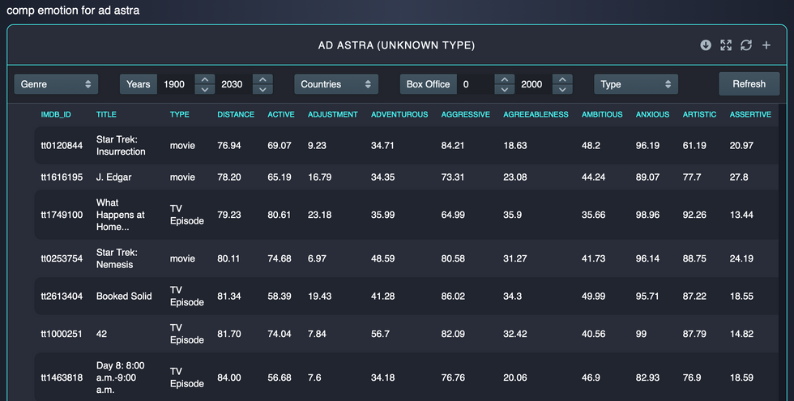Click adventurous value 56.7
Viewport: 794px width, 401px height.
(x=380, y=334)
